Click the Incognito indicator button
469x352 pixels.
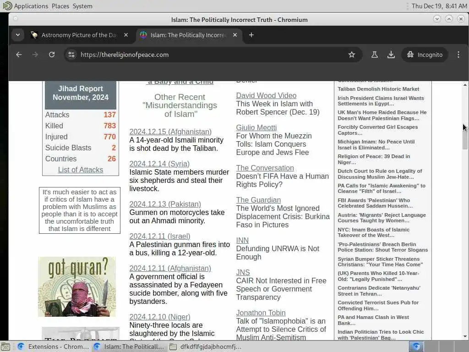click(425, 55)
